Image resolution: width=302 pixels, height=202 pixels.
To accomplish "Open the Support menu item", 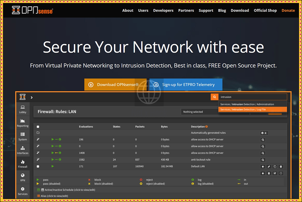I will coord(206,10).
